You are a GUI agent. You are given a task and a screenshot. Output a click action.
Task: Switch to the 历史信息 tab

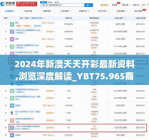(121, 11)
